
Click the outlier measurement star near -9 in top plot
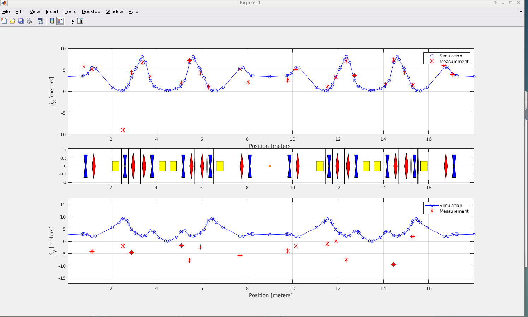[123, 130]
